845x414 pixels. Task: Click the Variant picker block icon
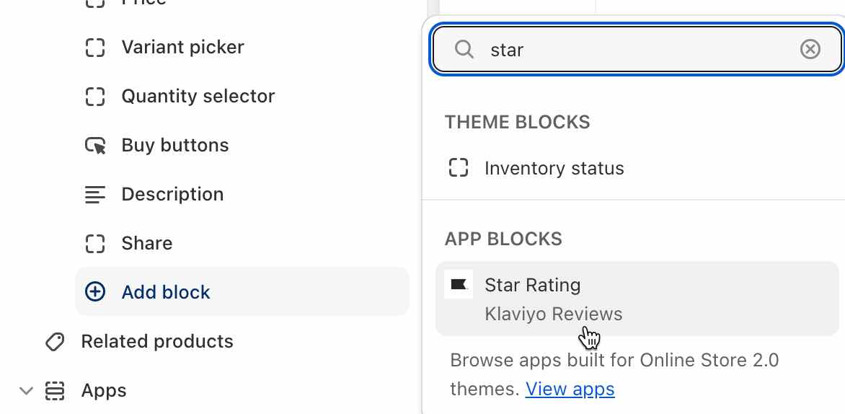click(95, 48)
